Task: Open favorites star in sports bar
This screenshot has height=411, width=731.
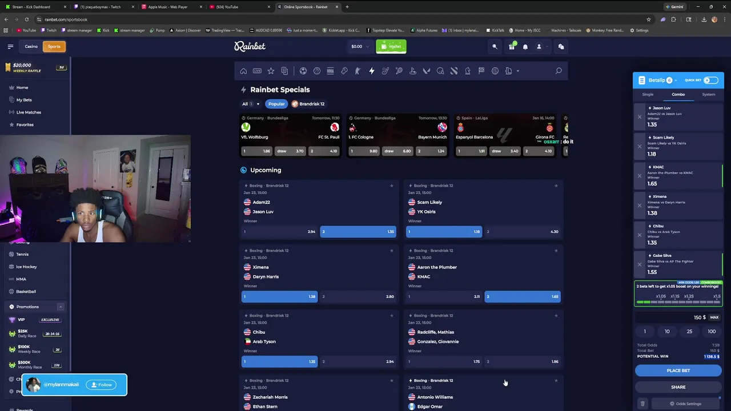Action: point(271,71)
